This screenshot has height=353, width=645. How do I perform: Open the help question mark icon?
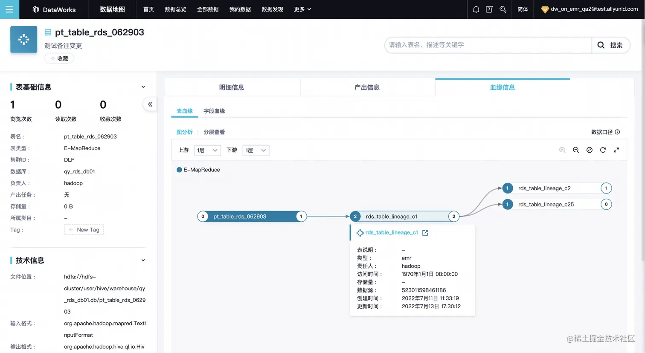(x=489, y=9)
